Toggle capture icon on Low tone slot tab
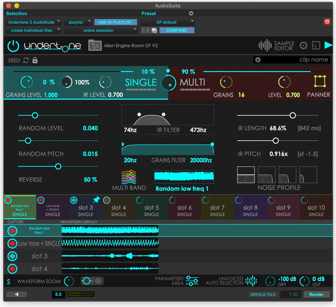The width and height of the screenshot is (336, 307). coord(41,200)
